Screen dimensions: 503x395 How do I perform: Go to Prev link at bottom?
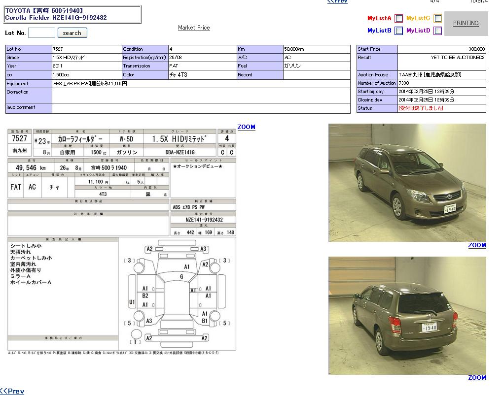click(x=12, y=391)
